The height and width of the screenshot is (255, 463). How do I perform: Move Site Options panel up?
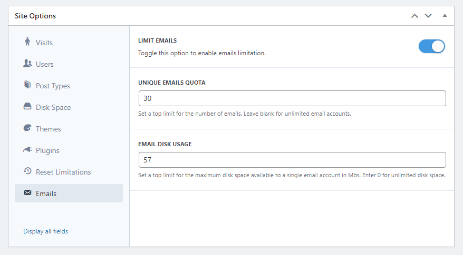pyautogui.click(x=414, y=16)
